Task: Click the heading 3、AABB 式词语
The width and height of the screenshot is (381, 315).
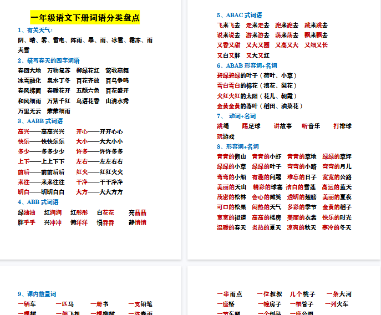Action: (x=40, y=121)
